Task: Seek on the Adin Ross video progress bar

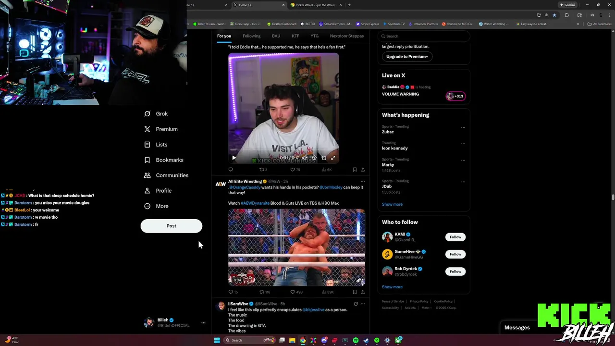Action: [283, 150]
